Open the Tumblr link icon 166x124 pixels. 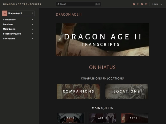[x=138, y=4]
